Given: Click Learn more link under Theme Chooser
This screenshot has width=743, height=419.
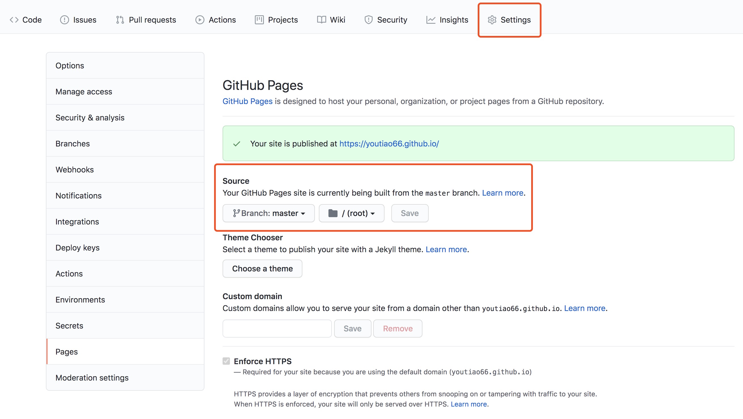Looking at the screenshot, I should tap(446, 249).
